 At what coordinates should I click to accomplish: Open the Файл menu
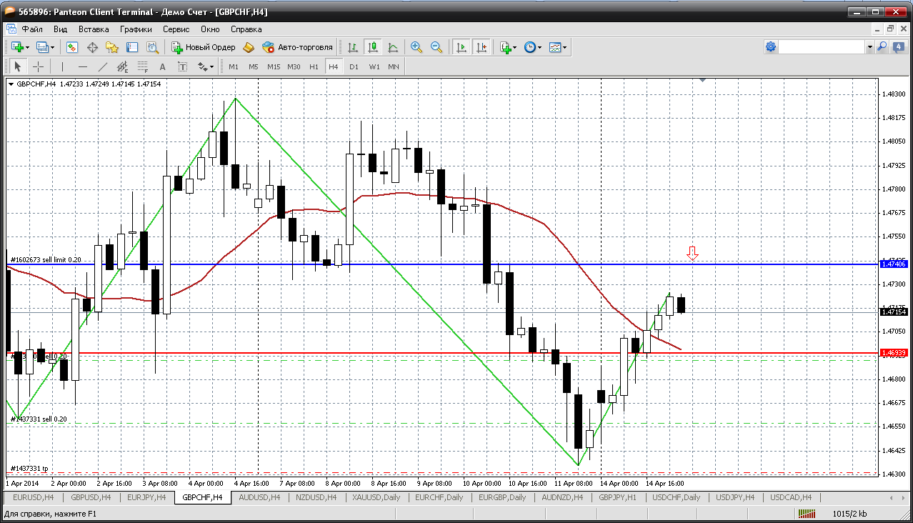tap(32, 29)
